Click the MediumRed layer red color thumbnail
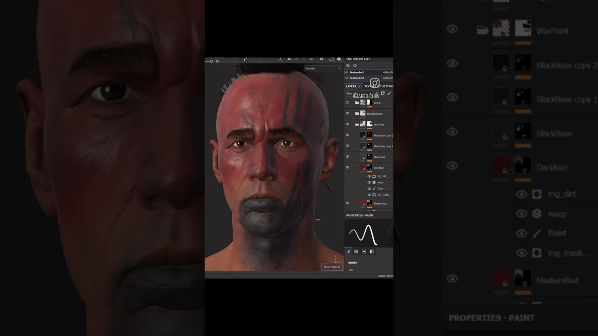The width and height of the screenshot is (598, 336). pos(363,203)
